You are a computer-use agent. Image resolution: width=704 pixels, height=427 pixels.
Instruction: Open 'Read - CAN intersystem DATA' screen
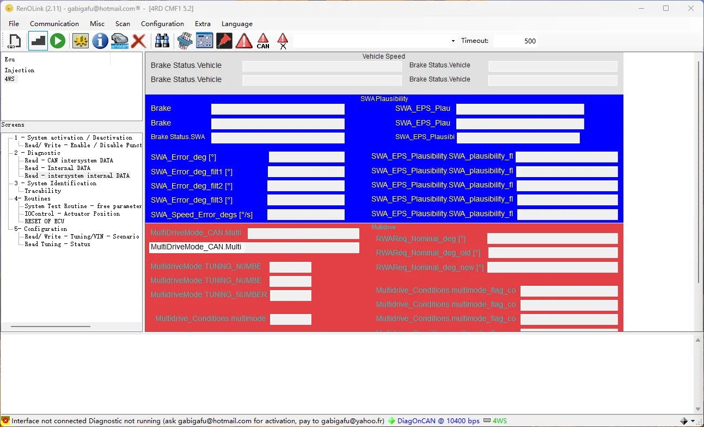tap(69, 160)
